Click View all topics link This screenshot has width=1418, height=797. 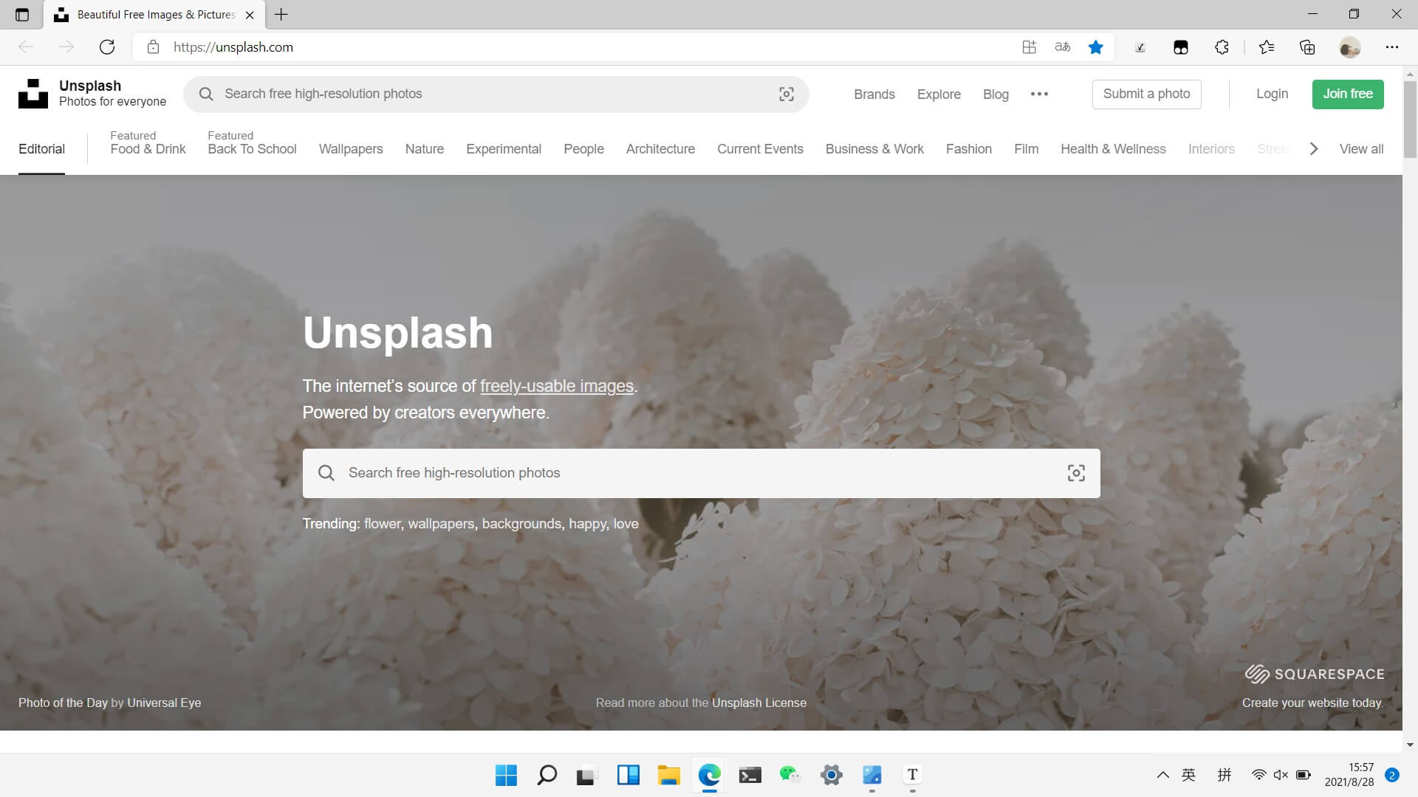1361,149
